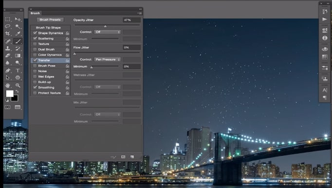Image resolution: width=332 pixels, height=188 pixels.
Task: Click the Opacity Jitter 47% field
Action: pyautogui.click(x=132, y=20)
